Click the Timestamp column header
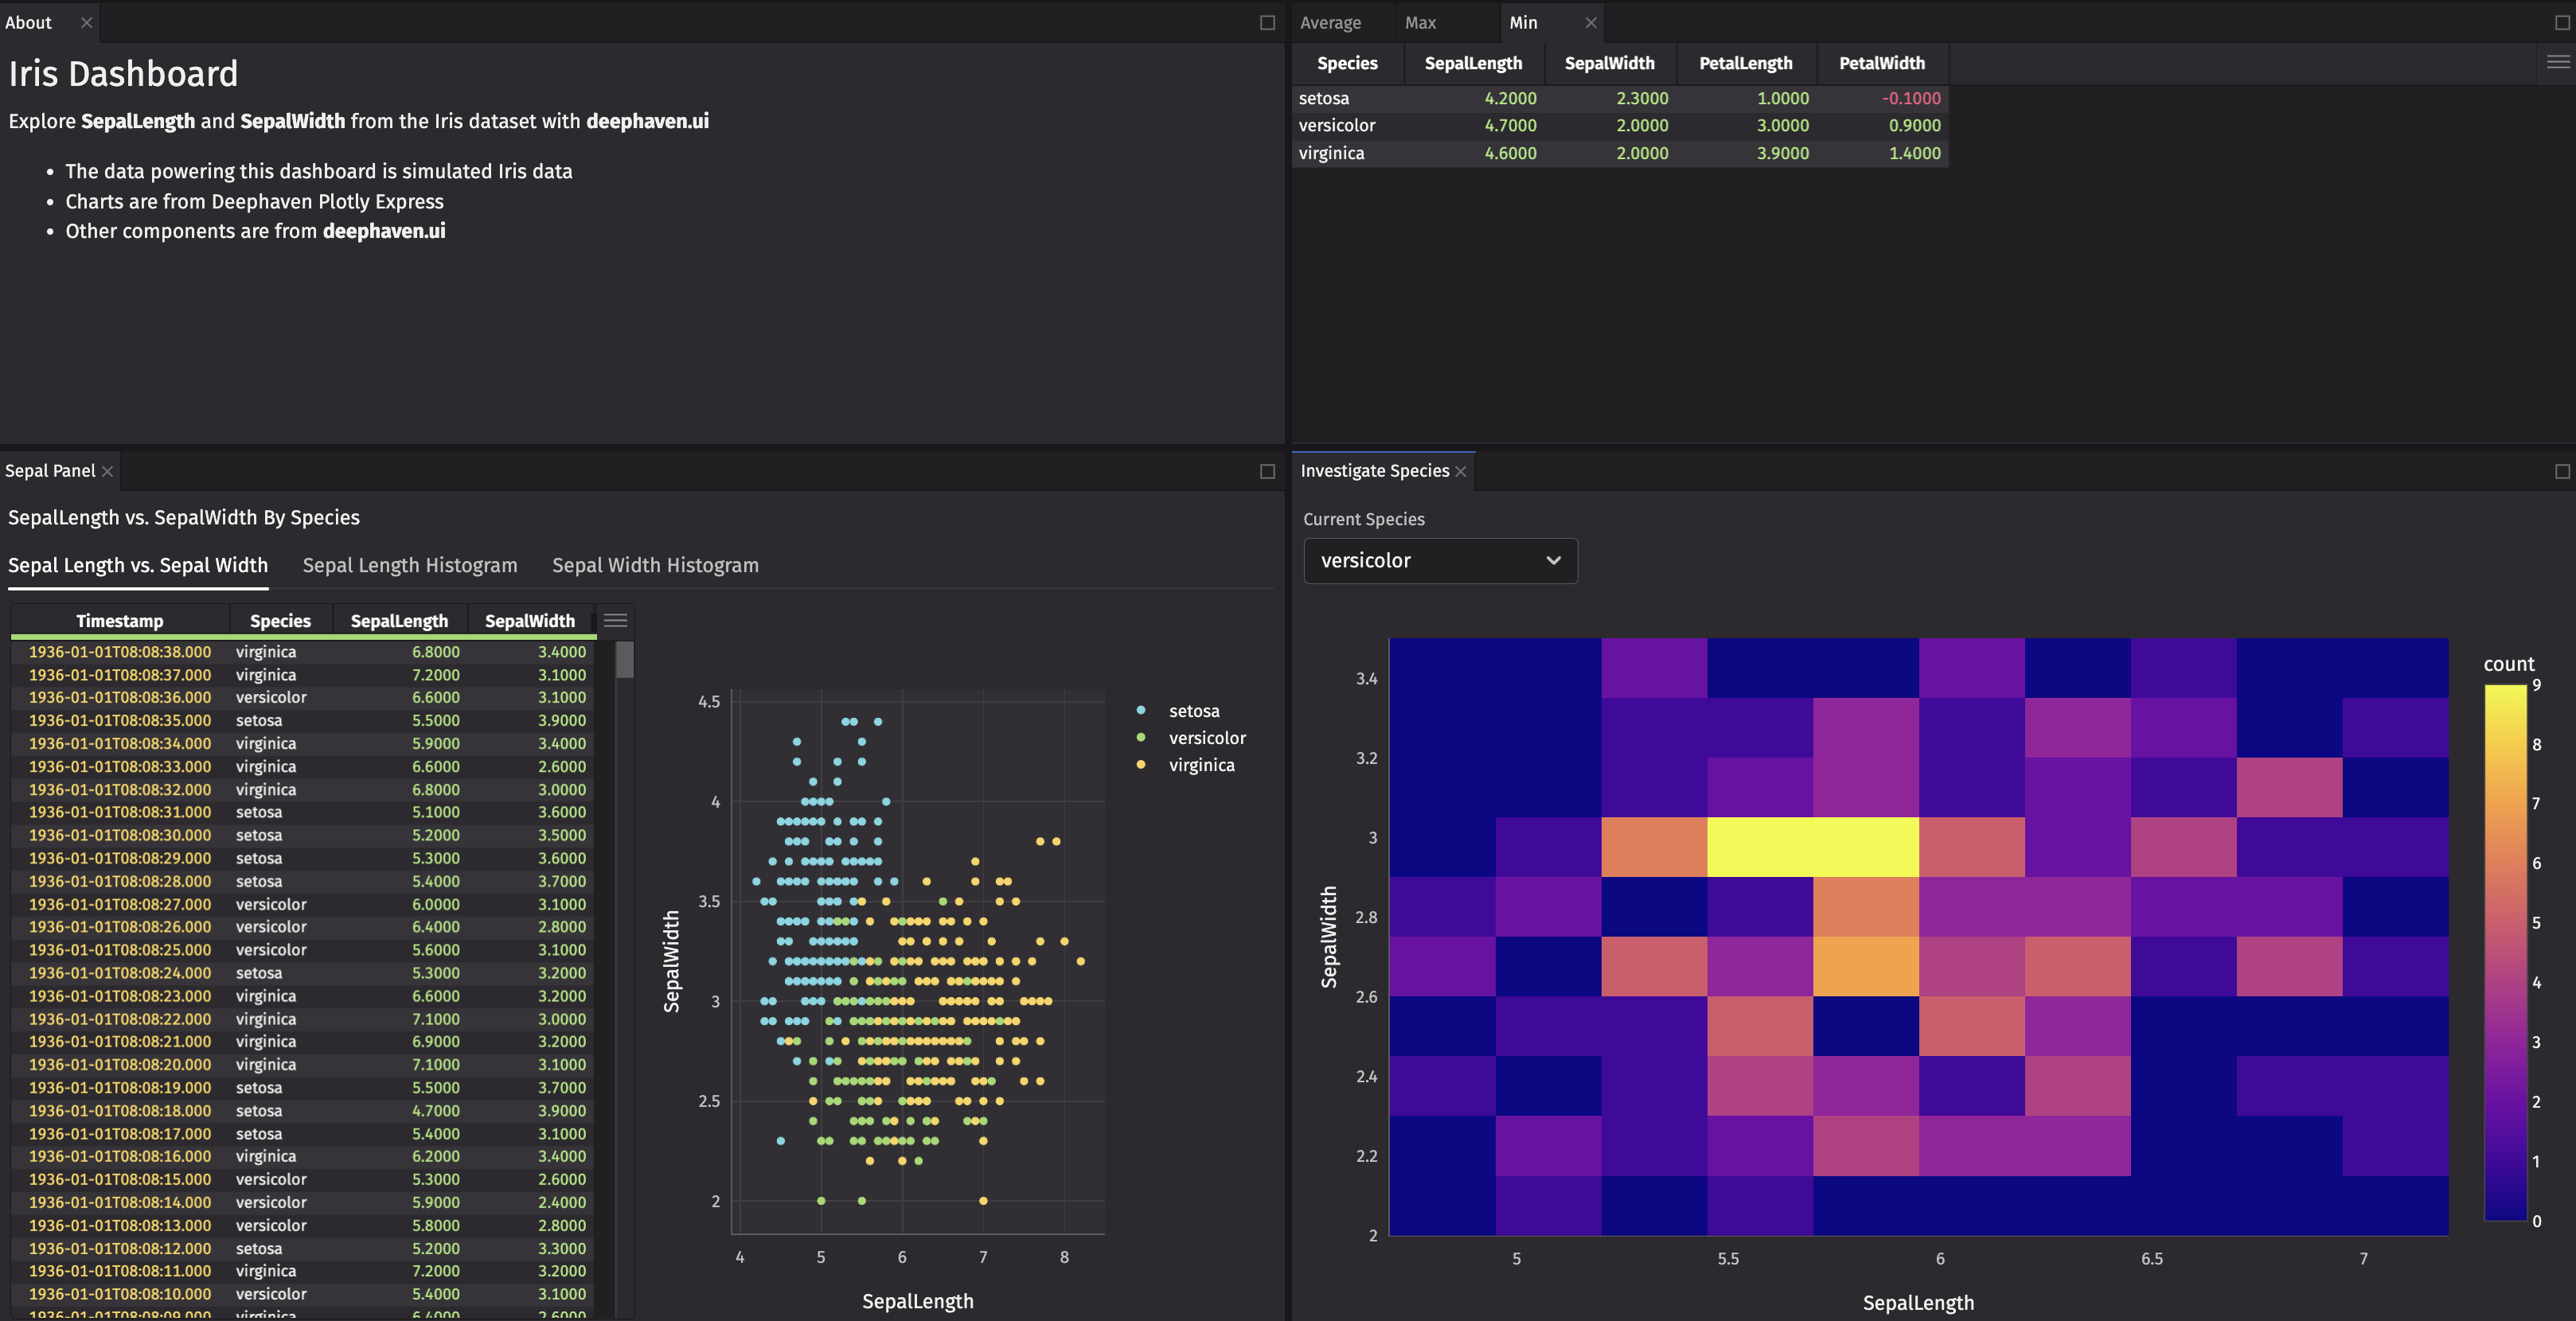2576x1321 pixels. point(119,621)
